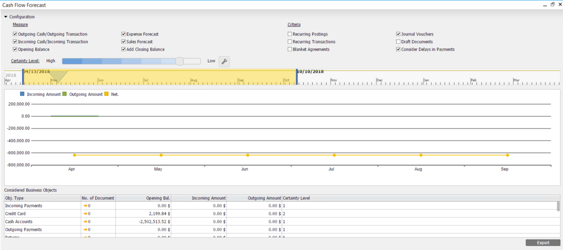Click the orange arrow in Cash Accounts row

pos(85,222)
